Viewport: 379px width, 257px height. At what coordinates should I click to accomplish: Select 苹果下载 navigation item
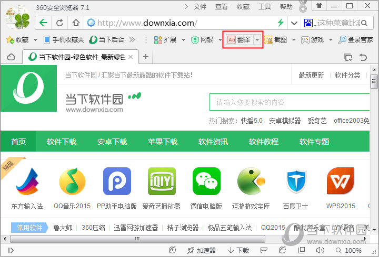(163, 142)
